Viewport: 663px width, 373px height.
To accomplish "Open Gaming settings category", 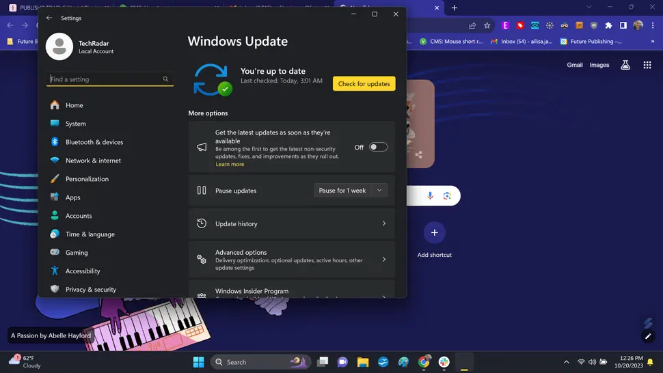I will [77, 253].
